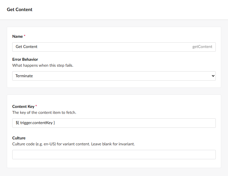Click the 'Name' field label
The height and width of the screenshot is (176, 228).
click(18, 36)
